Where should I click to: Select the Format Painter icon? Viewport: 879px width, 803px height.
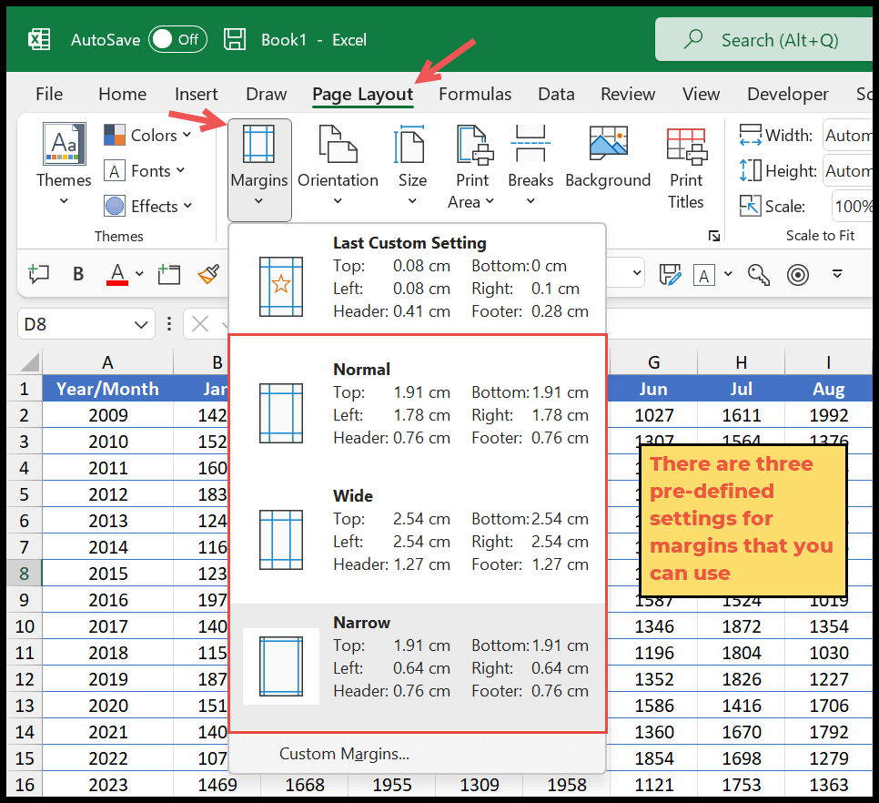(207, 273)
